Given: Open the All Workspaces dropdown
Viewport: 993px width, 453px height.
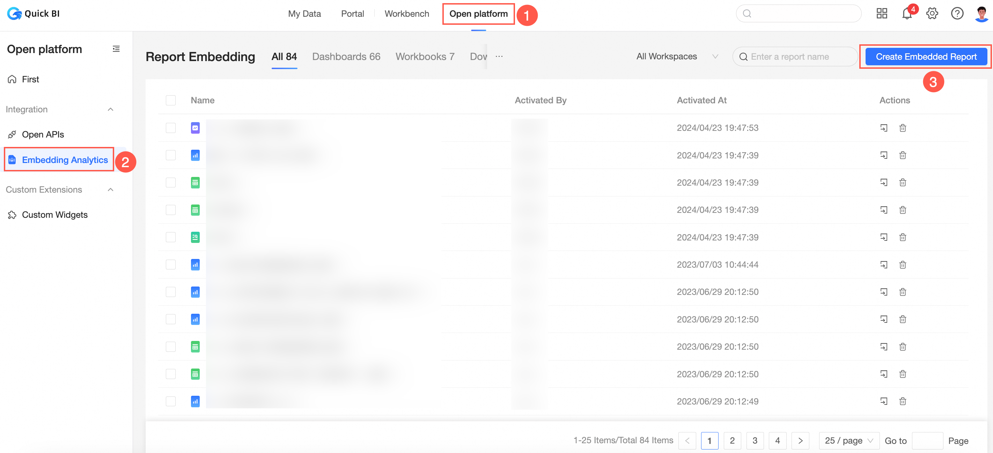Looking at the screenshot, I should (677, 57).
